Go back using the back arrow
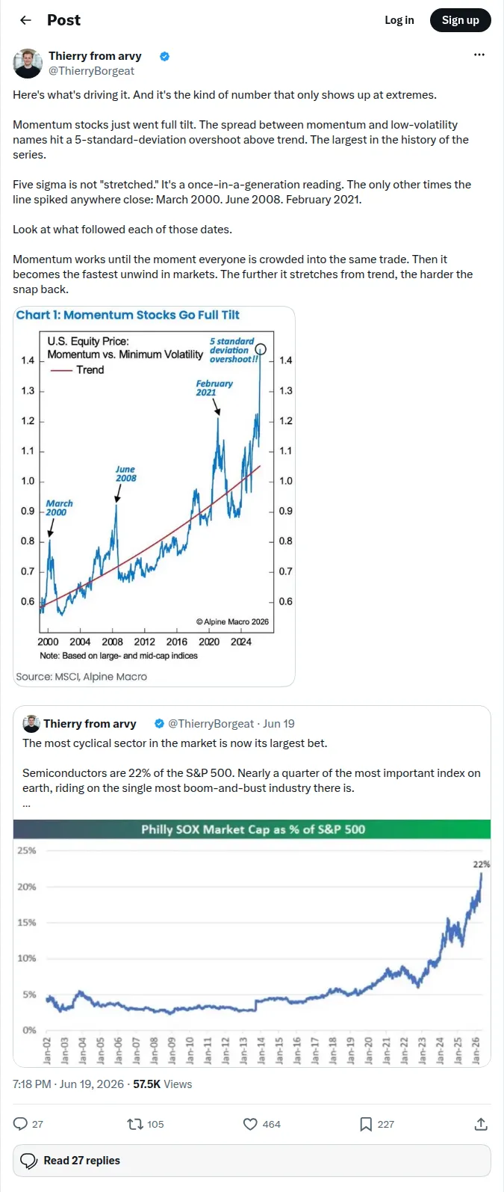The height and width of the screenshot is (1192, 504). point(25,20)
